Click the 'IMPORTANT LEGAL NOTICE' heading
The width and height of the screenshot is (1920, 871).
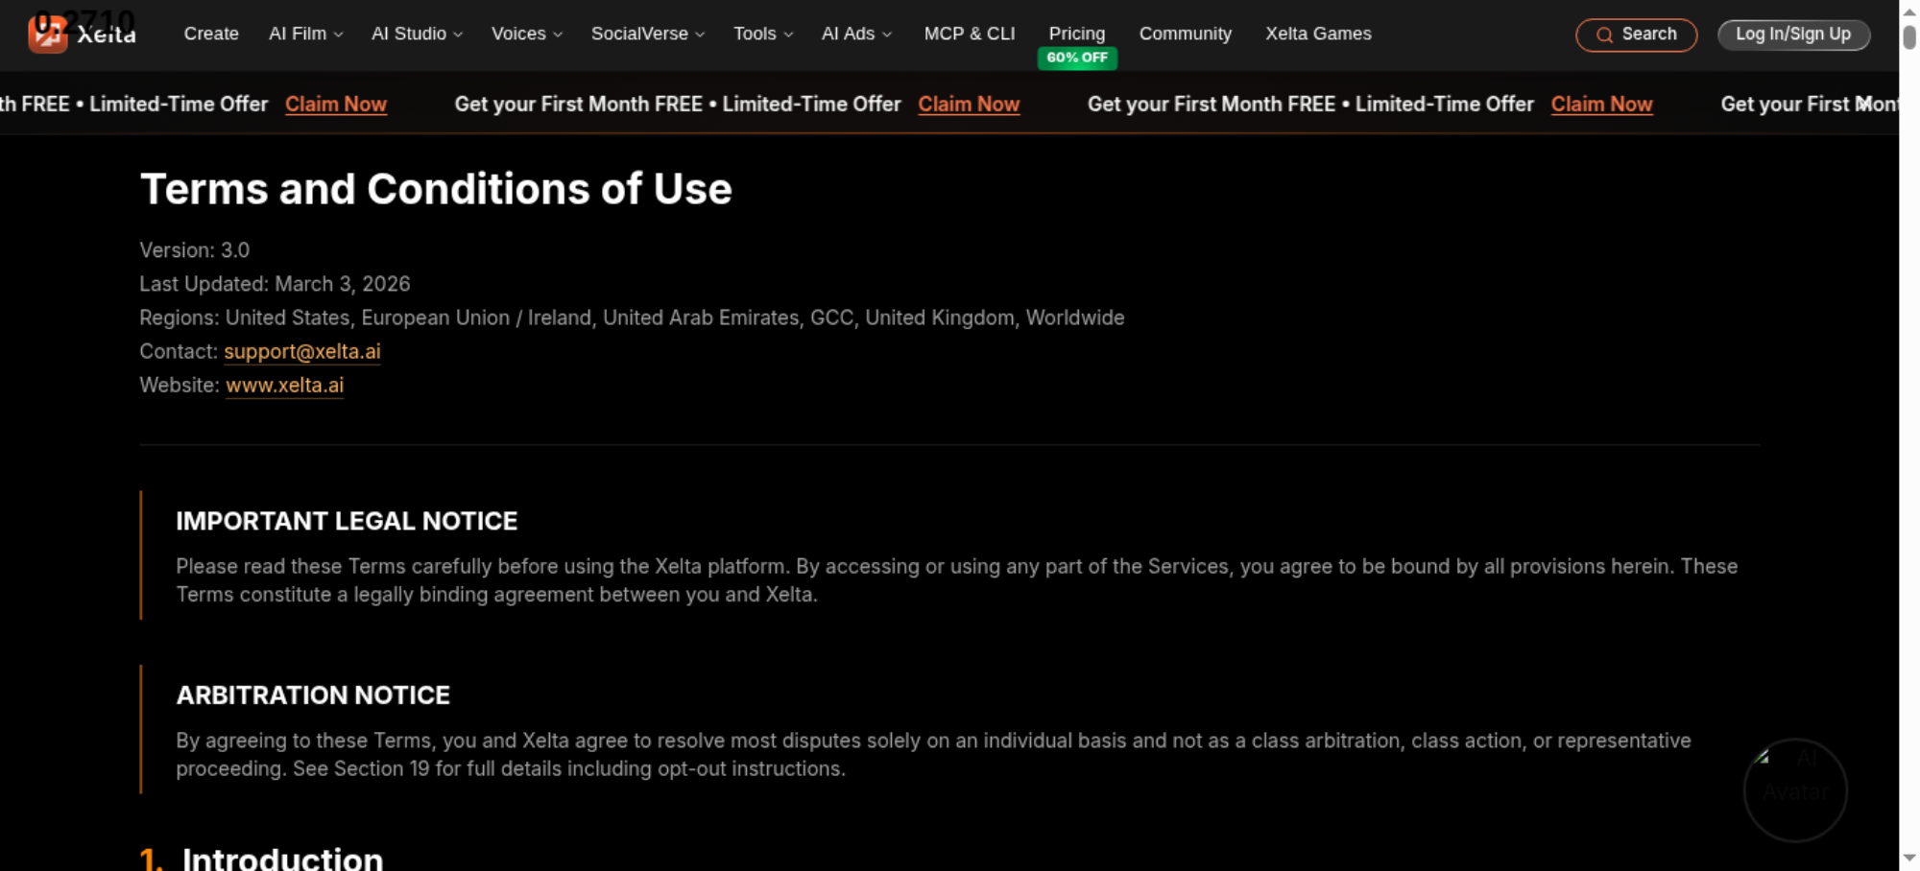[x=347, y=521]
